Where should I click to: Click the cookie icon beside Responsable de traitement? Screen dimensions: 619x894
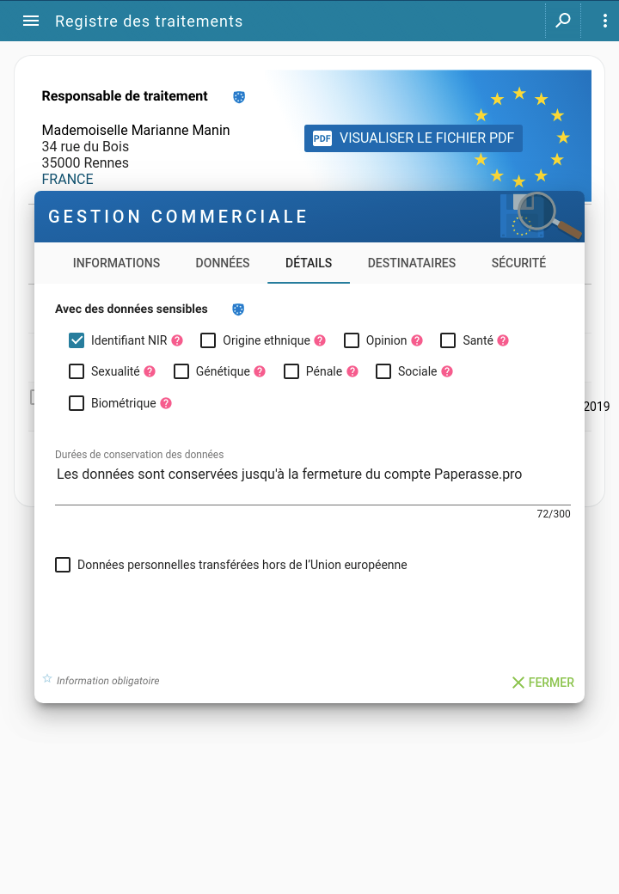pyautogui.click(x=238, y=96)
